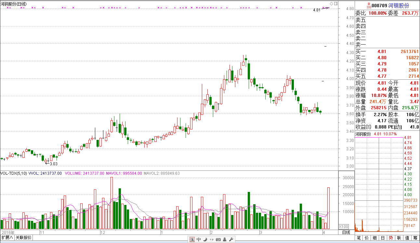Click the MAVOL2: 885849.63 value
The image size is (420, 243).
[x=162, y=173]
